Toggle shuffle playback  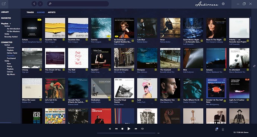(110, 129)
